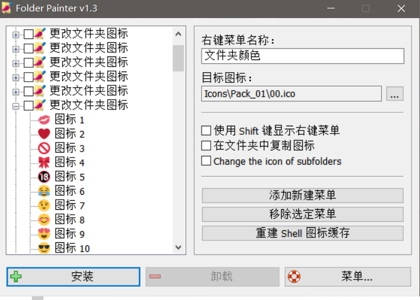Tick the 在文件夹中复制图标 checkbox

[206, 145]
